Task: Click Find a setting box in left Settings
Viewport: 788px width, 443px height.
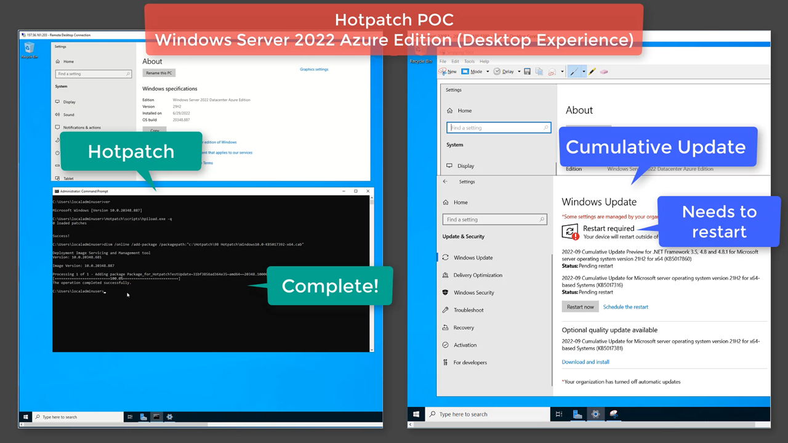Action: (94, 74)
